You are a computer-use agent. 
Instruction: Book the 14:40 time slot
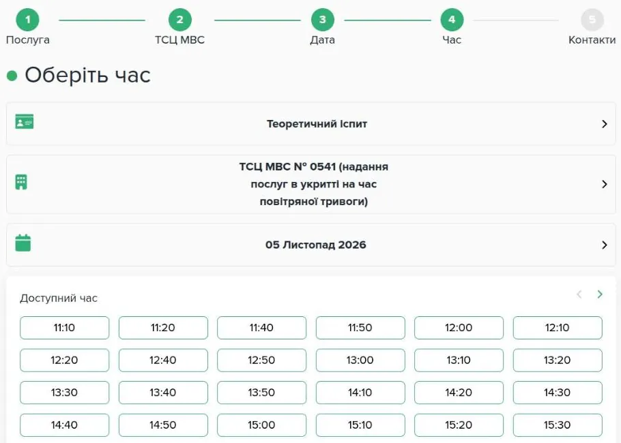point(65,425)
